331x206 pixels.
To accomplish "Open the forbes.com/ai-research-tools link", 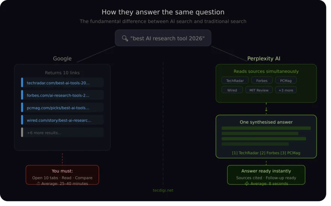I will (x=62, y=95).
